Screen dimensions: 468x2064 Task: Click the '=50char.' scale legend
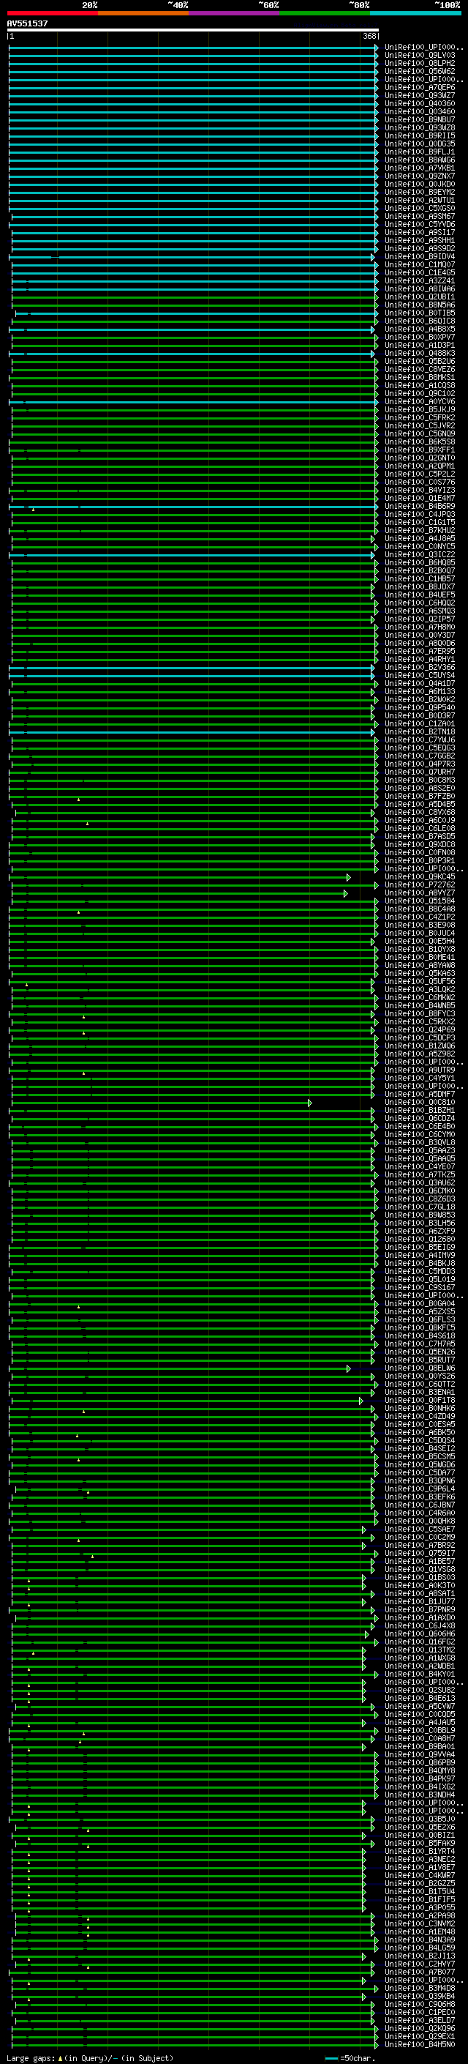tap(350, 2058)
